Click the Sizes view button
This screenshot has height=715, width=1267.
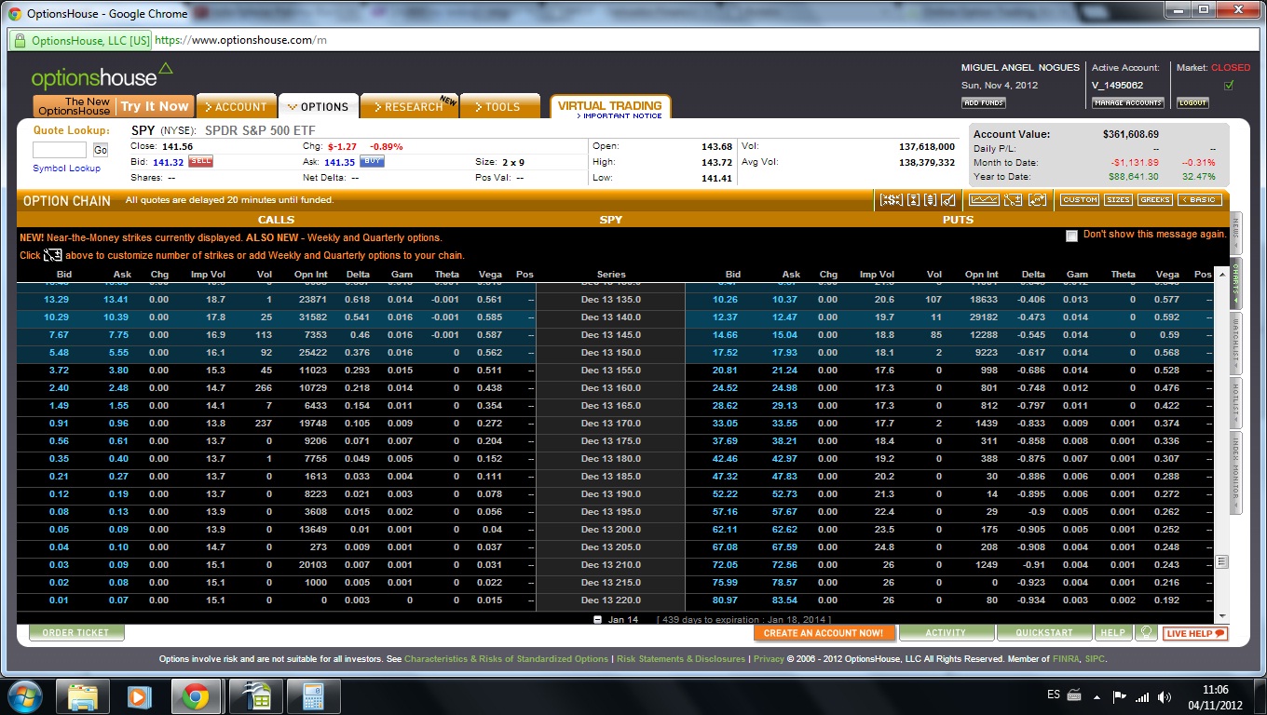[x=1118, y=200]
